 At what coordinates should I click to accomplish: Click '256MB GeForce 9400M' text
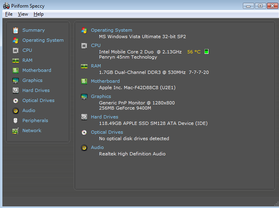pyautogui.click(x=125, y=108)
